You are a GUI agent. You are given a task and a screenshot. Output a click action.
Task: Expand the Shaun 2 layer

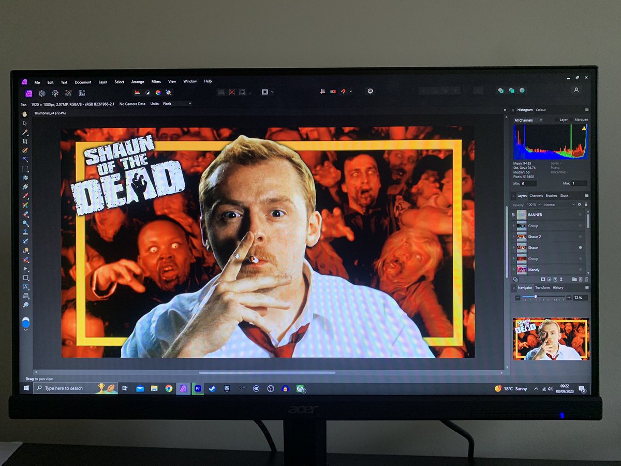pos(513,237)
